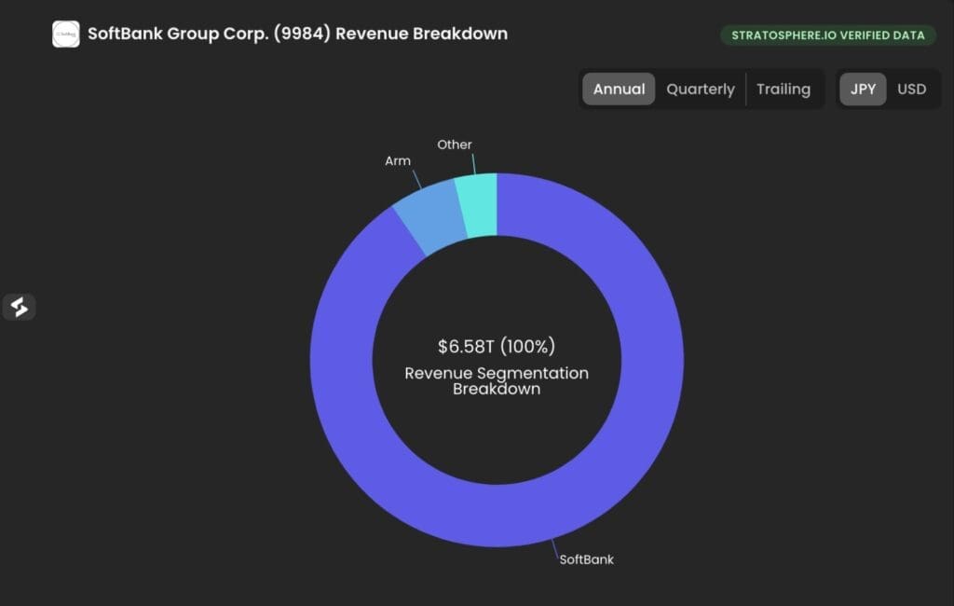Select the Trailing period tab

click(x=784, y=89)
